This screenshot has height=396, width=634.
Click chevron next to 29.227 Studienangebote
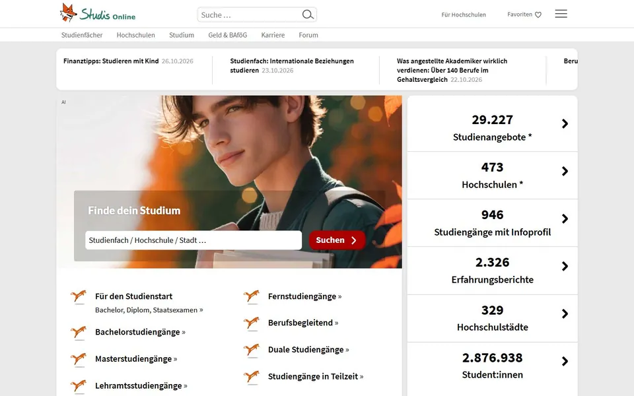click(x=565, y=123)
